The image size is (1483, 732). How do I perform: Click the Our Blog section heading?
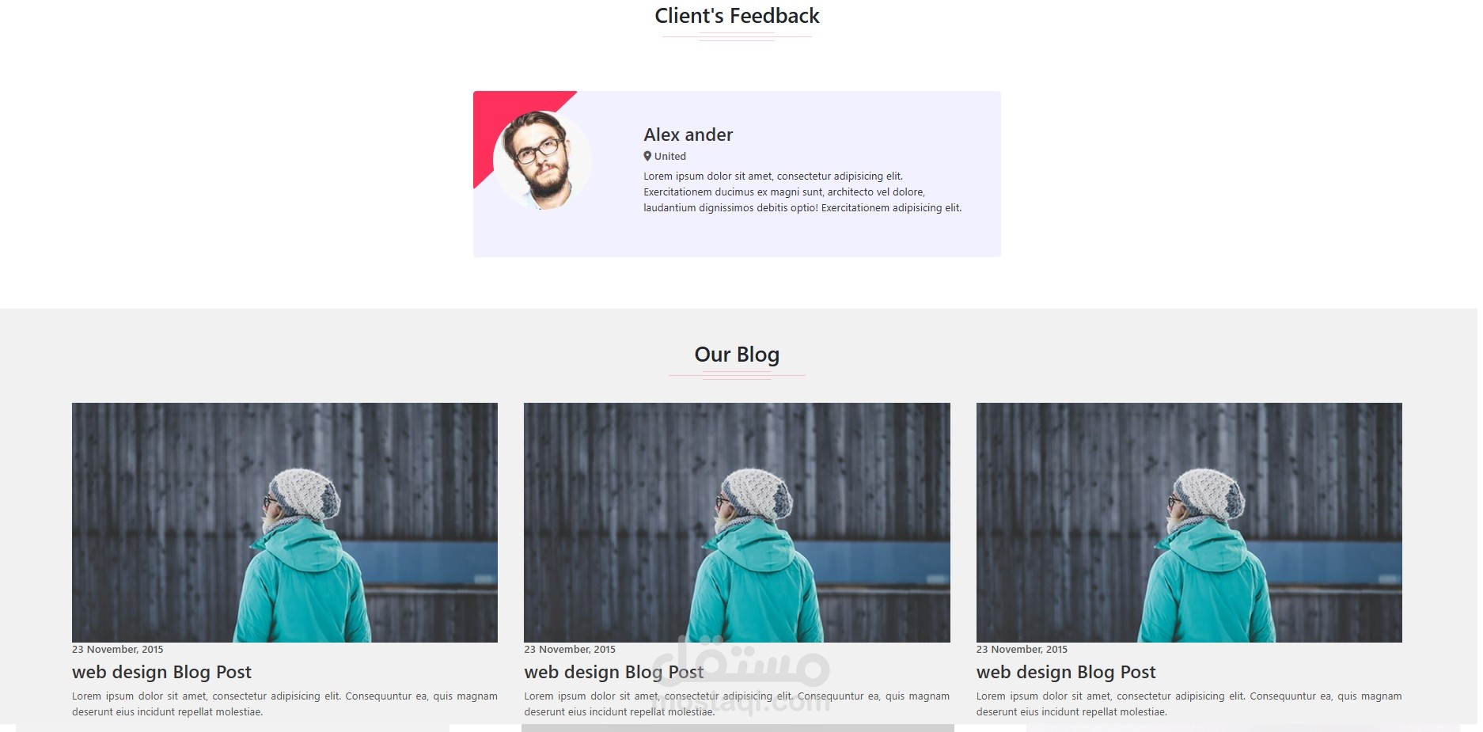pyautogui.click(x=737, y=355)
